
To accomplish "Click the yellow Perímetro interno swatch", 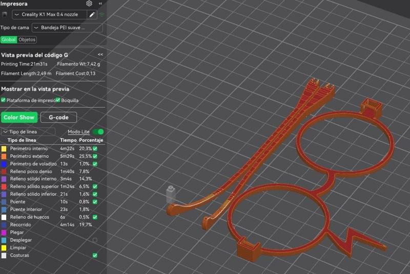I will [x=4, y=149].
